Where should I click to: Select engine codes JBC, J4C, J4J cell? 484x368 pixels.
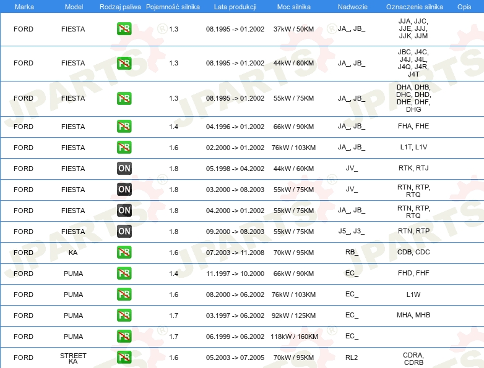pos(413,63)
